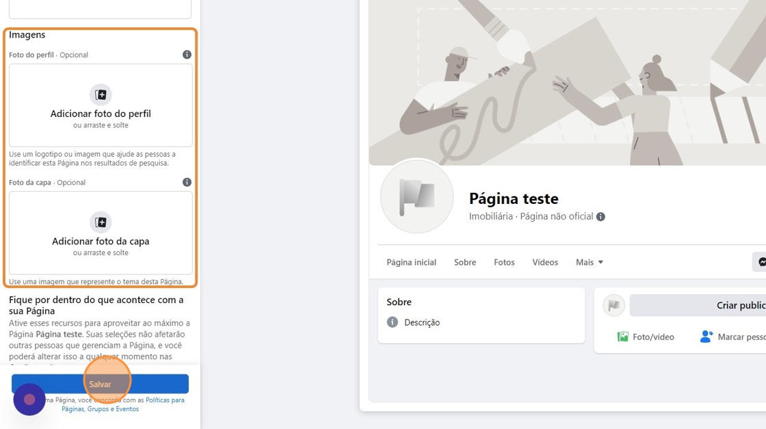Click the info icon beside Foto do perfil
The width and height of the screenshot is (766, 429).
tap(187, 55)
